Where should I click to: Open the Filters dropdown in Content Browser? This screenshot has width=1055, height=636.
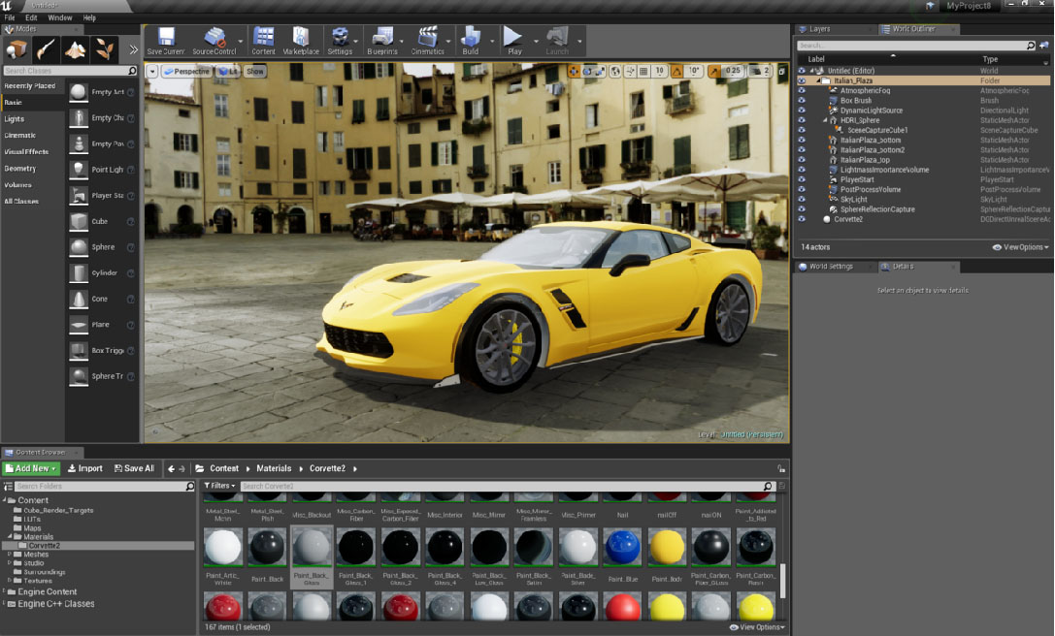219,486
